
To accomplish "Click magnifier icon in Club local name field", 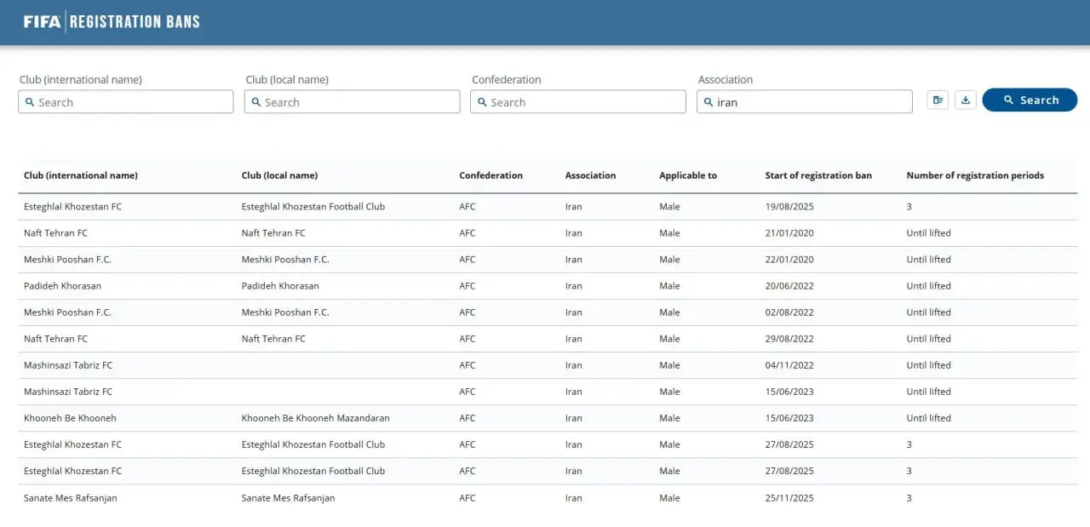I will [x=255, y=102].
